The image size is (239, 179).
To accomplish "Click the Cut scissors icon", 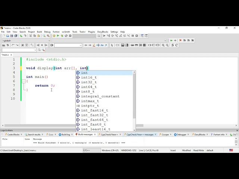I will coord(31,36).
